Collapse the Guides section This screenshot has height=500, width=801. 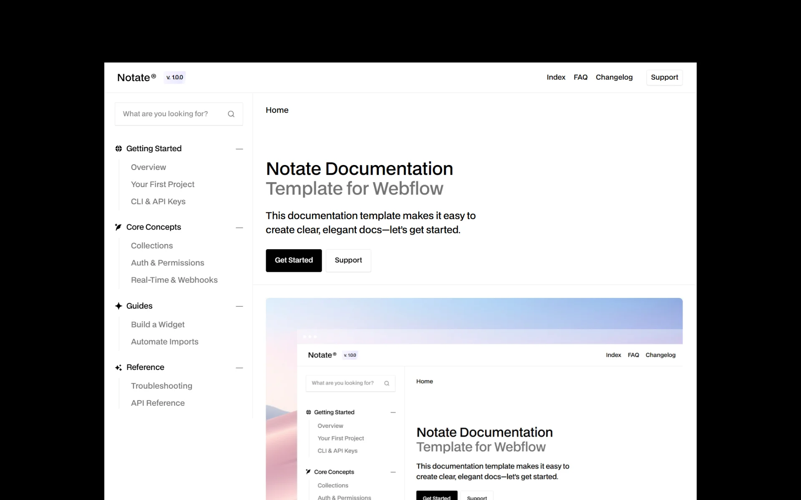coord(239,306)
